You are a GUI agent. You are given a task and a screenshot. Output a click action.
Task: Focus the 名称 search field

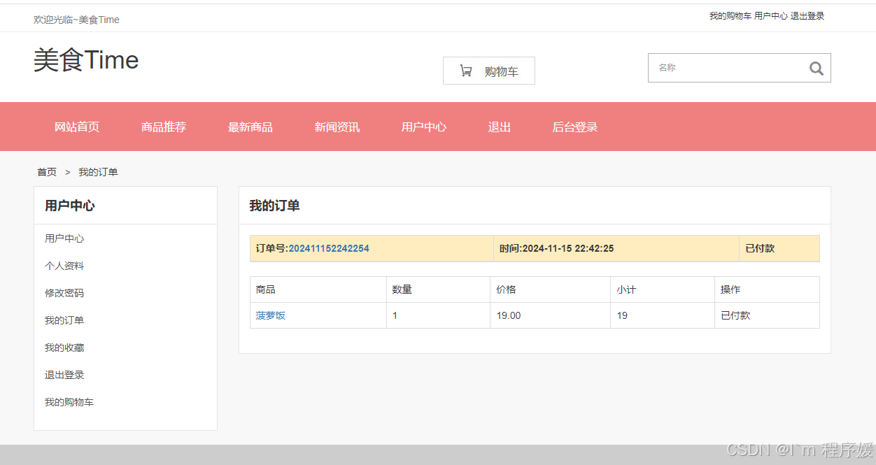[x=728, y=68]
